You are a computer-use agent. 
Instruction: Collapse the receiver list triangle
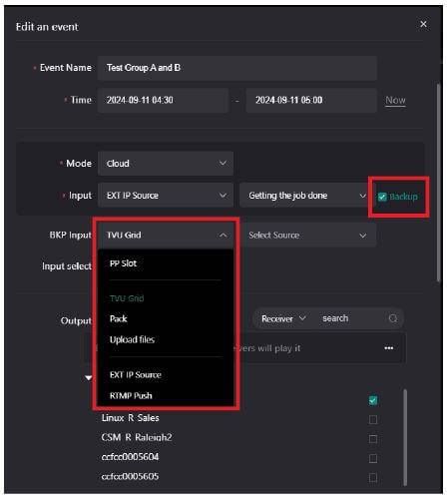pyautogui.click(x=88, y=378)
